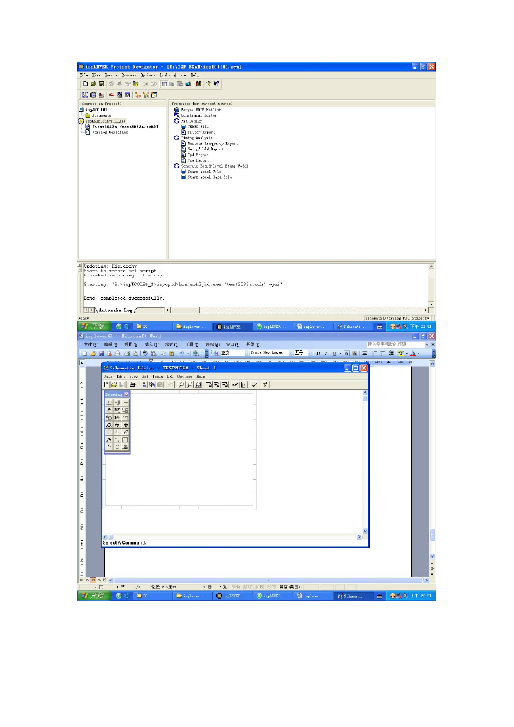
Task: Click the Copy icon in Schematic Editor toolbar
Action: point(152,385)
